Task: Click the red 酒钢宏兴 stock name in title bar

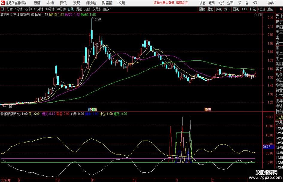Action: pyautogui.click(x=182, y=3)
